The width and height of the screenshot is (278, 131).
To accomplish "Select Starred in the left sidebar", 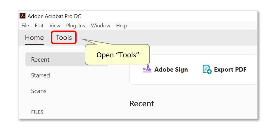I will pyautogui.click(x=40, y=75).
